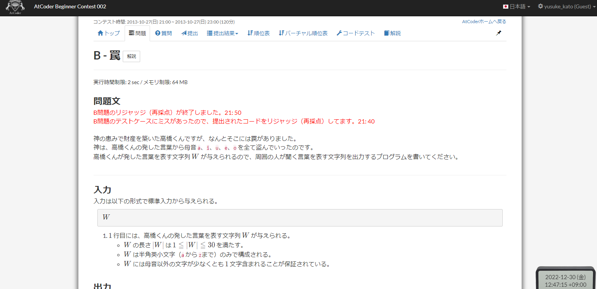
Task: Open the 順位表 tab
Action: [259, 33]
